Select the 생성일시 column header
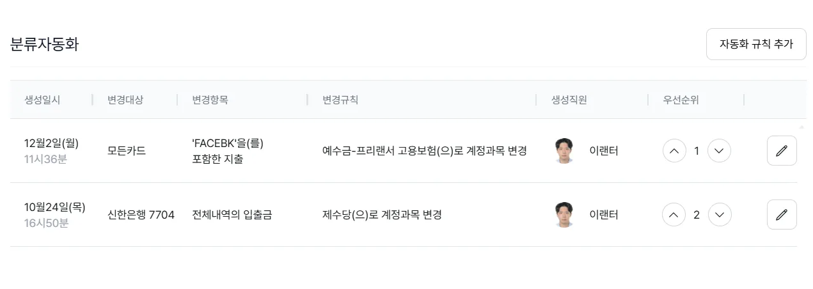 [42, 100]
